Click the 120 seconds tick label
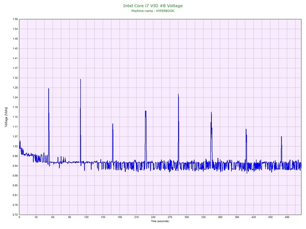The image size is (306, 229). (x=86, y=217)
